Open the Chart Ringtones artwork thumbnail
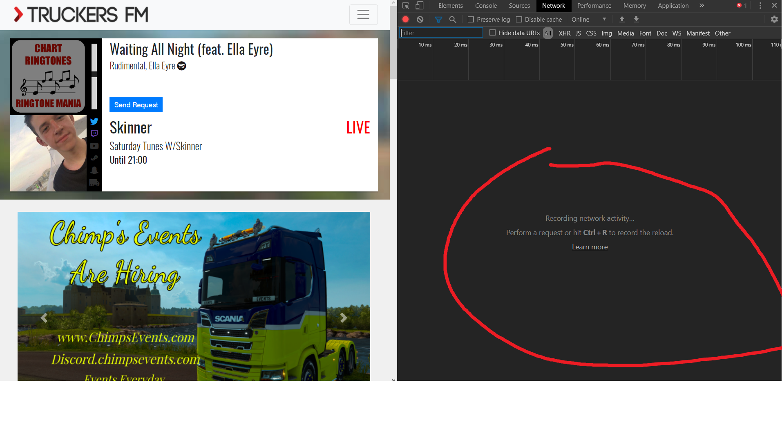Viewport: 782px width, 431px height. click(48, 76)
